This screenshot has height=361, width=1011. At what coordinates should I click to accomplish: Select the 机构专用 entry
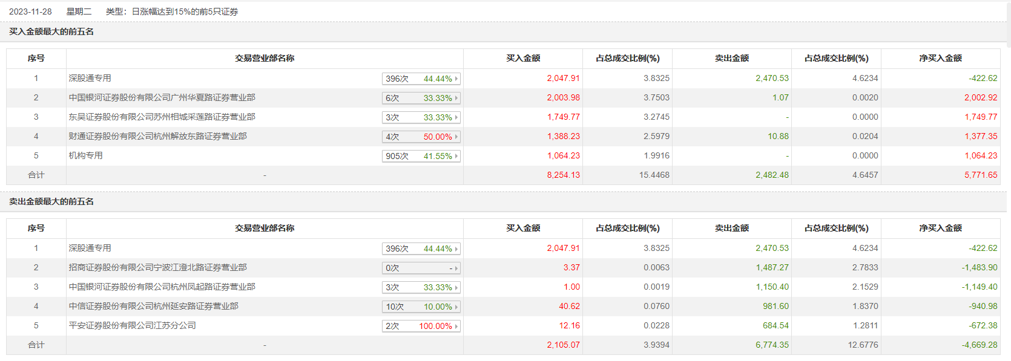coord(85,155)
